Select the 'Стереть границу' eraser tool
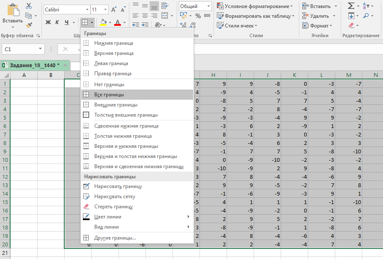This screenshot has height=259, width=383. point(113,207)
